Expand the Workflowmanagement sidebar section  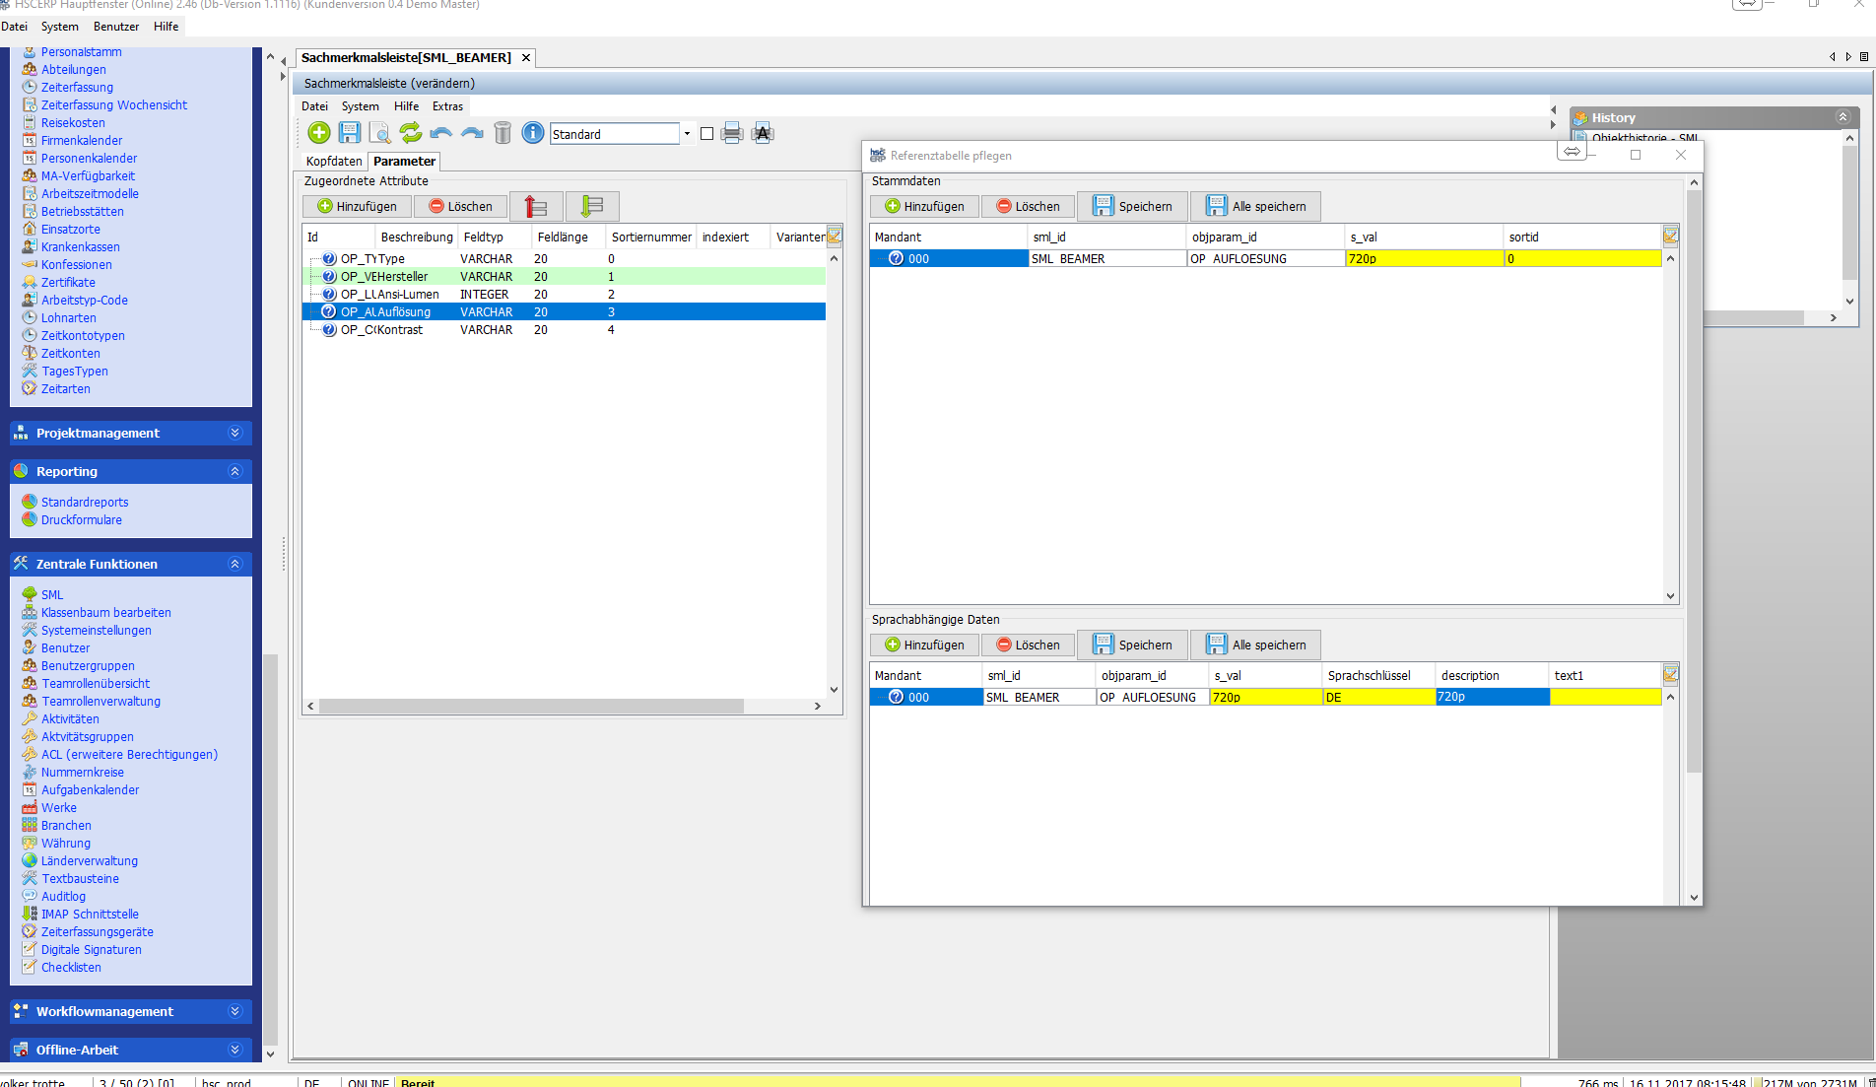coord(234,1011)
